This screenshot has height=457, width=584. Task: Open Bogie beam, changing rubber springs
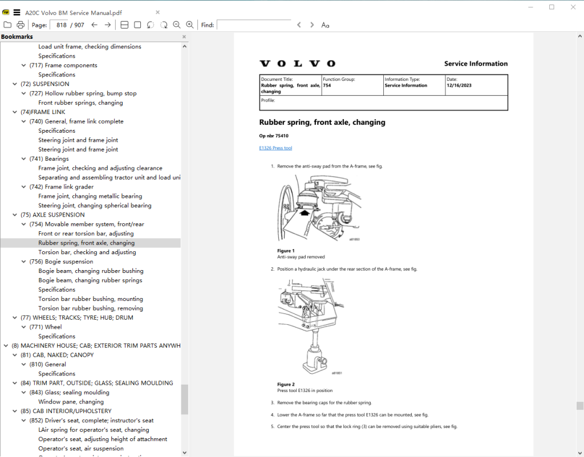(x=90, y=280)
